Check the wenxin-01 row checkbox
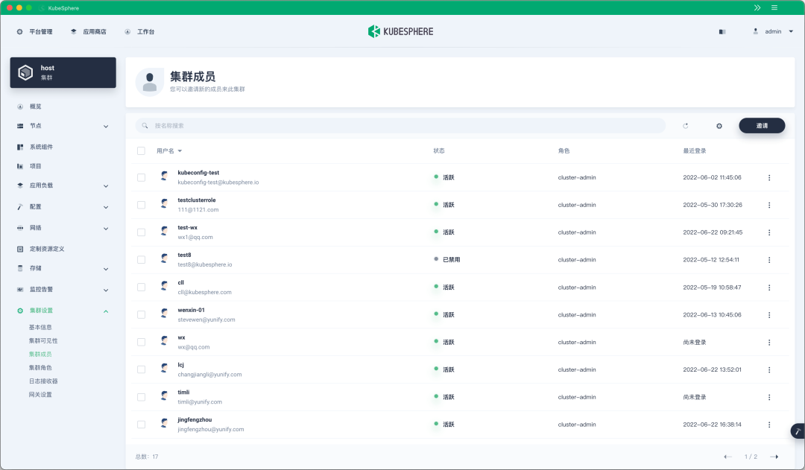 (x=141, y=314)
